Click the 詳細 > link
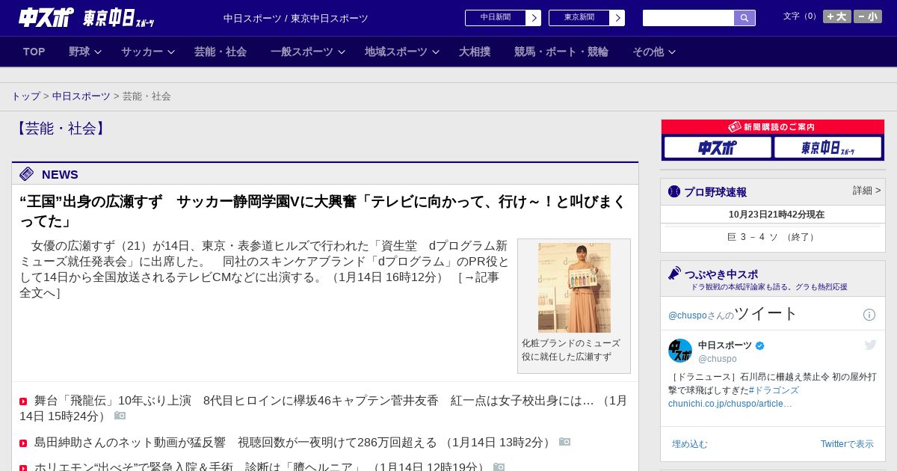Screen dimensions: 897x471 (x=867, y=191)
